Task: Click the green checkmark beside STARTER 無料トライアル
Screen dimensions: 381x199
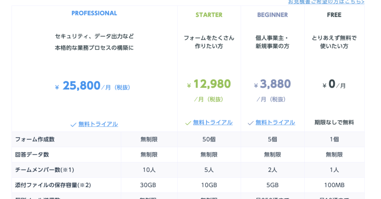Action: pos(188,123)
